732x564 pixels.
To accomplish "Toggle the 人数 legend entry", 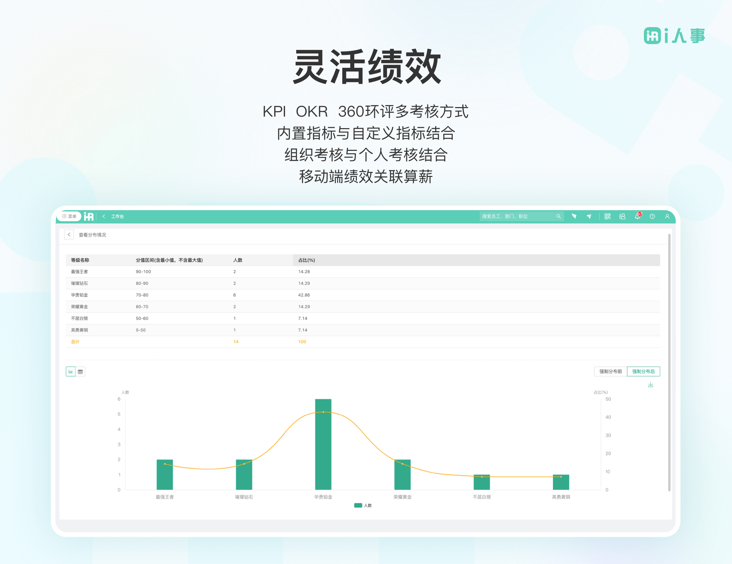I will pyautogui.click(x=363, y=505).
